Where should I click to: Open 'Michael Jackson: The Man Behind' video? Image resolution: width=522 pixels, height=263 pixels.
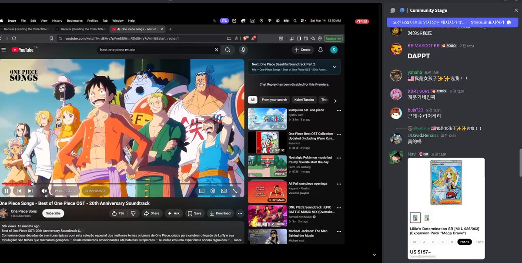[x=267, y=236]
